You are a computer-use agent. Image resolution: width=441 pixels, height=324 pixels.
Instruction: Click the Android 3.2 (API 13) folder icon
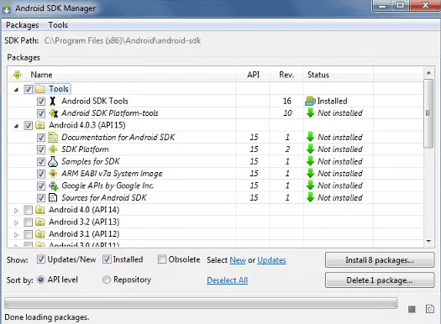40,222
